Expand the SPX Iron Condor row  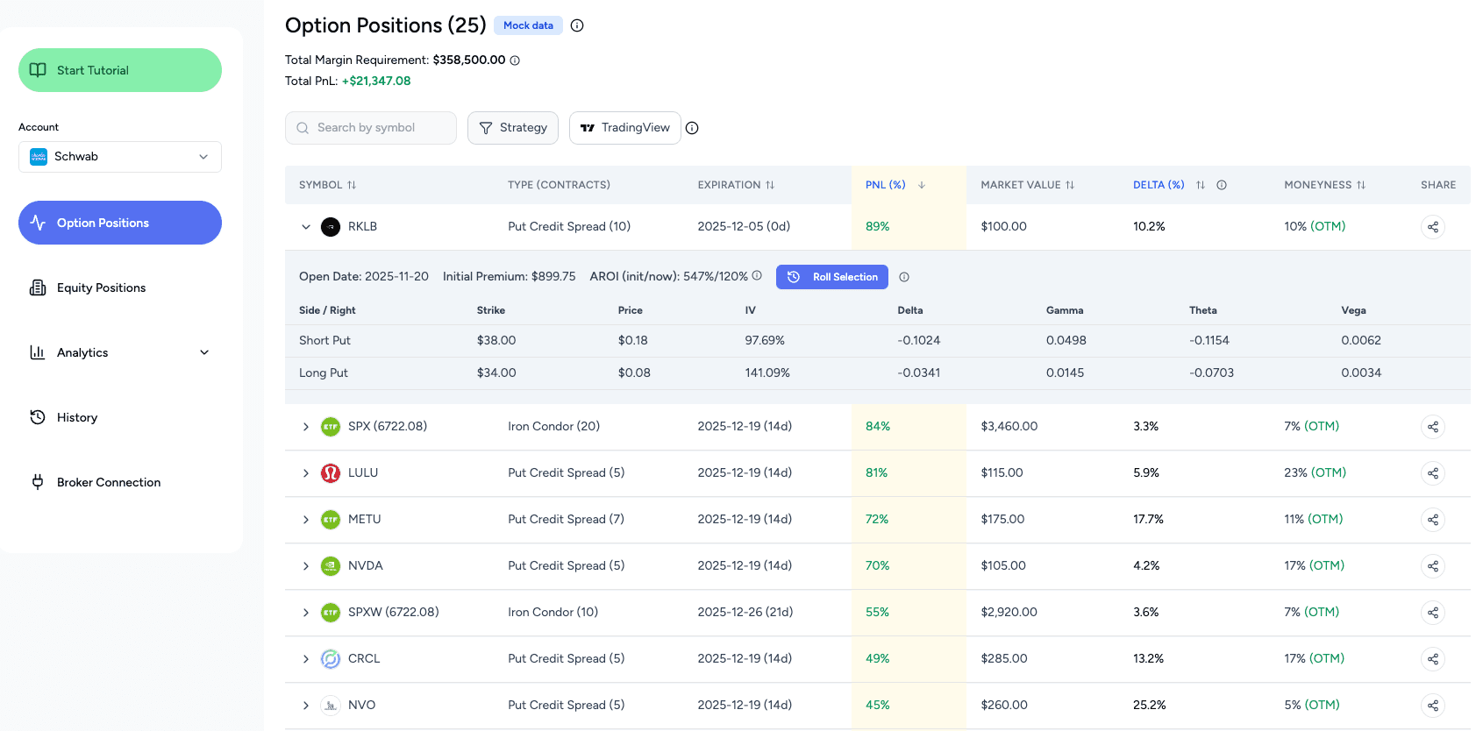(306, 427)
